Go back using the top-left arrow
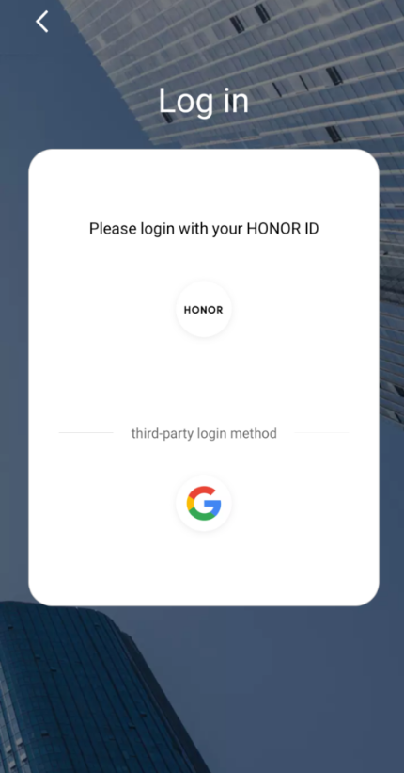Screen dimensions: 404x773 click(x=42, y=22)
